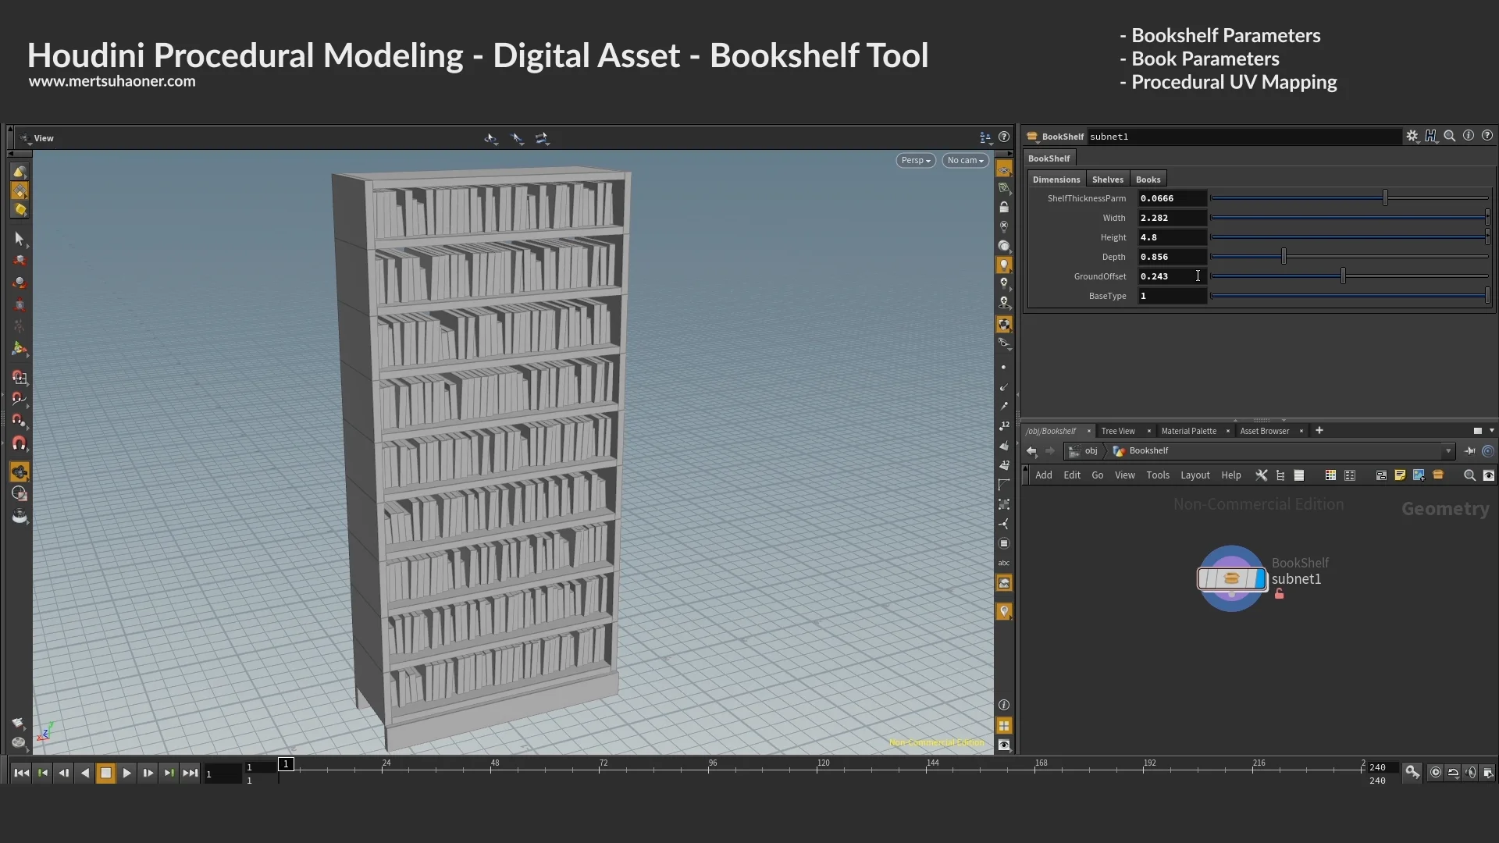Image resolution: width=1499 pixels, height=843 pixels.
Task: Toggle the network editor pin icon
Action: pyautogui.click(x=1471, y=450)
